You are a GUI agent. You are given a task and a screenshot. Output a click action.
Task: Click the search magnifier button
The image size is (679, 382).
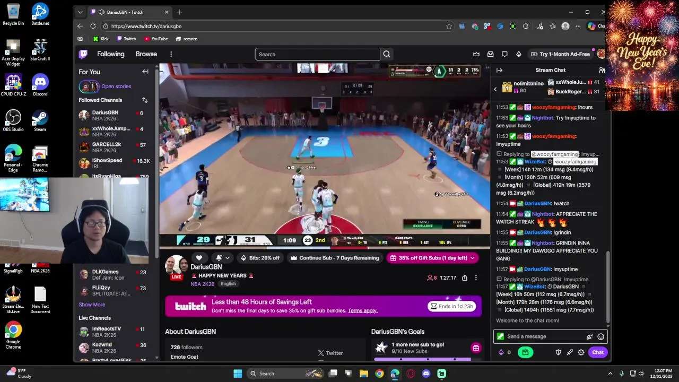[387, 54]
